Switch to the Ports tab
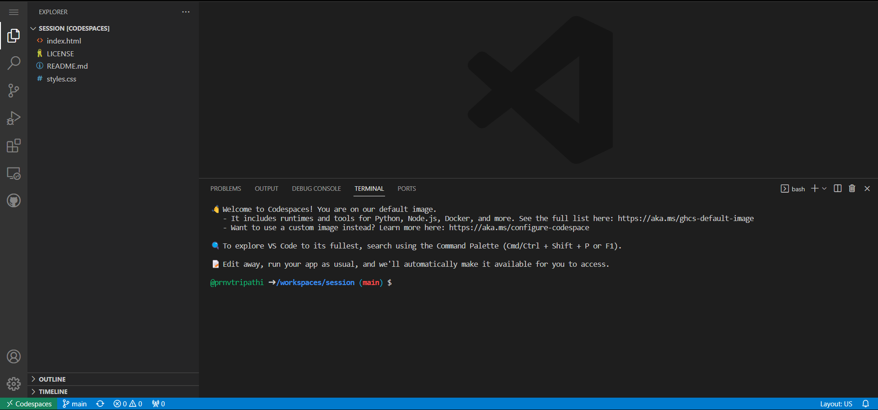The height and width of the screenshot is (410, 878). [407, 189]
